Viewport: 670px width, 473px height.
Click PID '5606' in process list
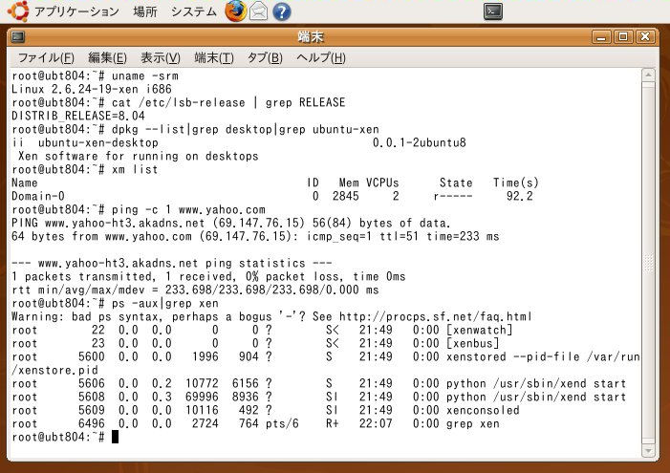click(x=92, y=384)
